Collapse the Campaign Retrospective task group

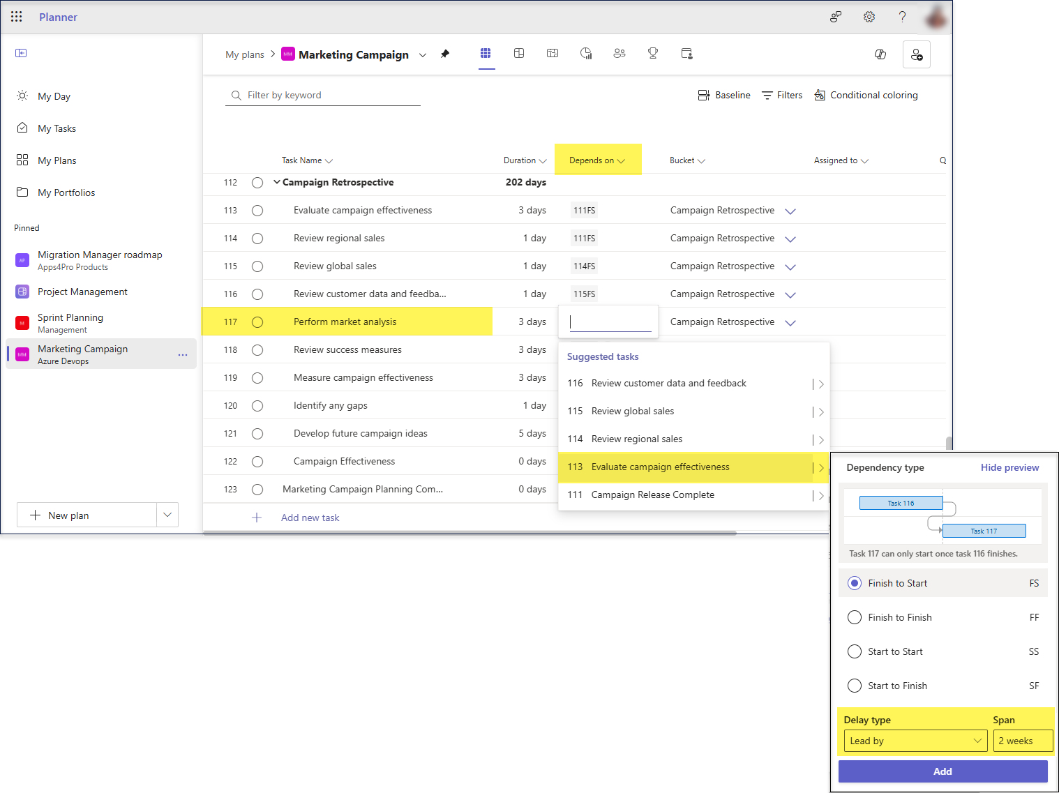tap(276, 182)
